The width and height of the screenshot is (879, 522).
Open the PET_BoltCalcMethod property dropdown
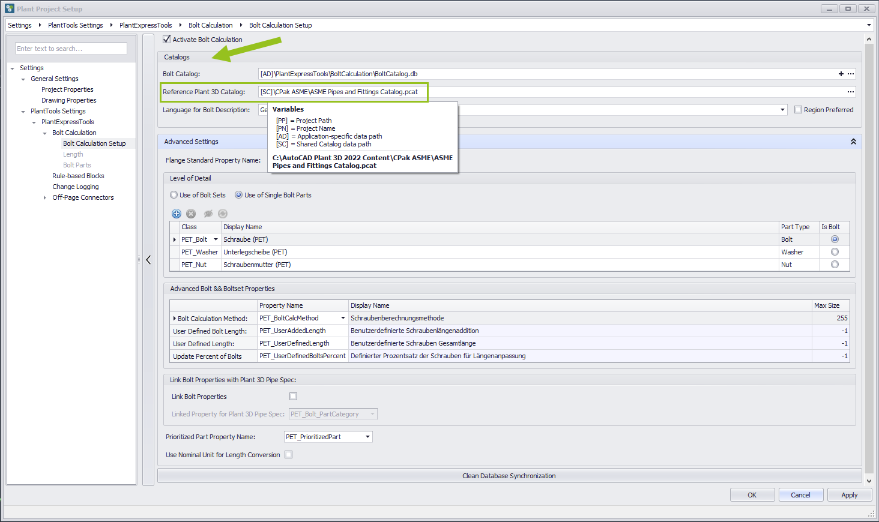coord(343,318)
